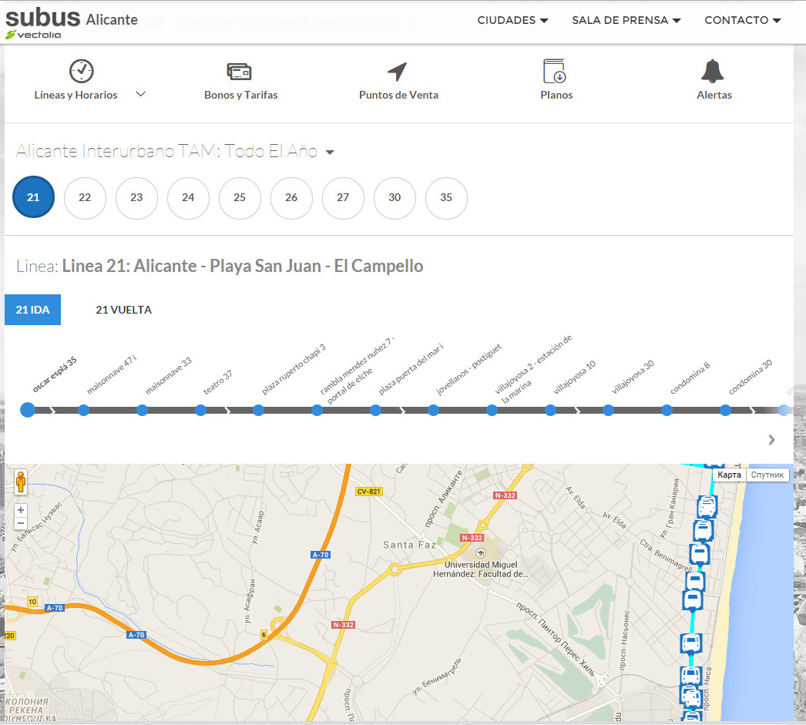
Task: Click the Puntos de Venta arrow icon
Action: (397, 72)
